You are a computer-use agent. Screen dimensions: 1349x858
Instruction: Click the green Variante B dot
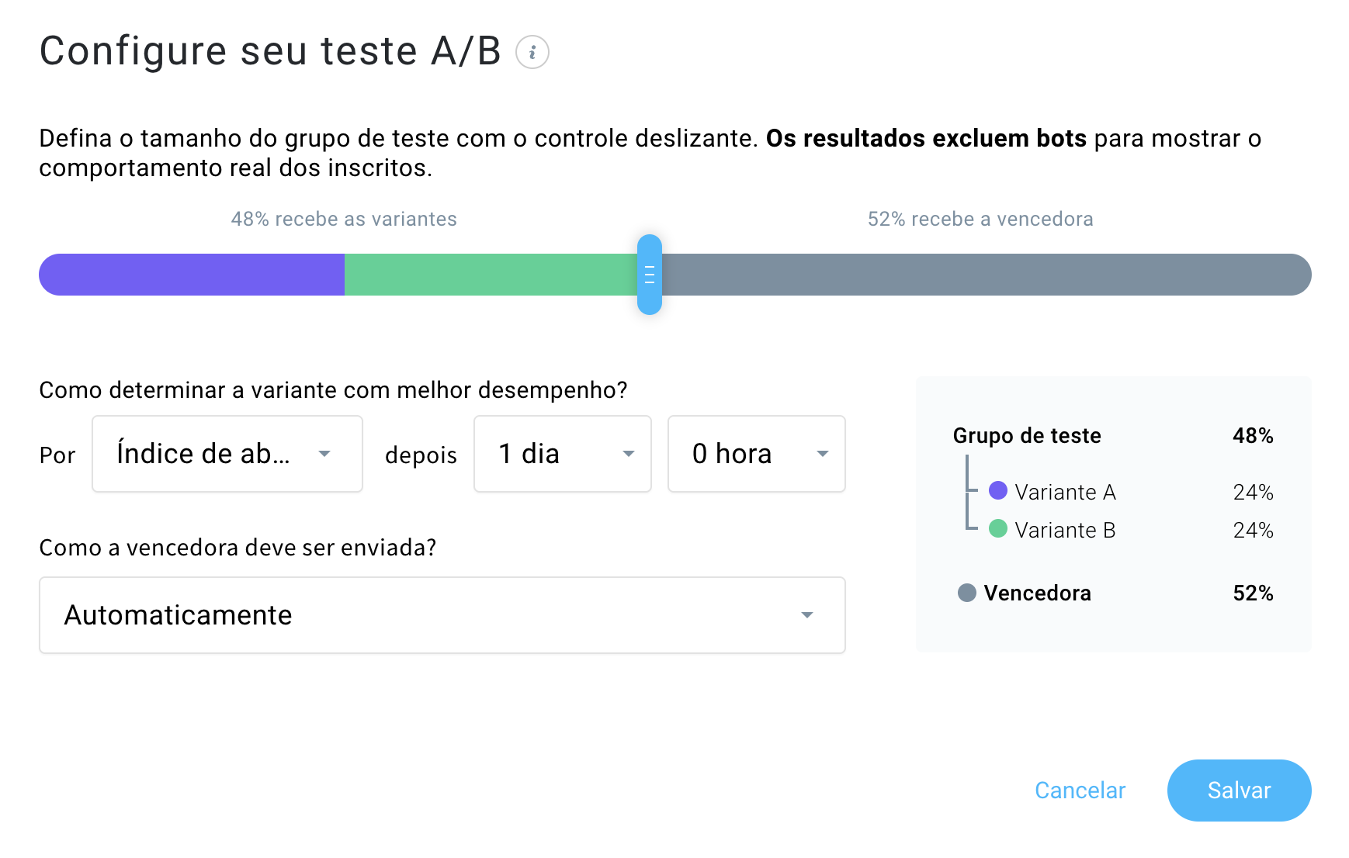click(998, 529)
